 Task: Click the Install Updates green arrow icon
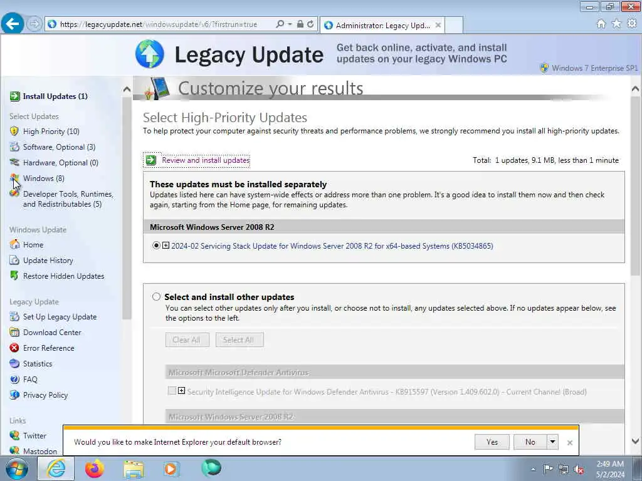pos(15,96)
